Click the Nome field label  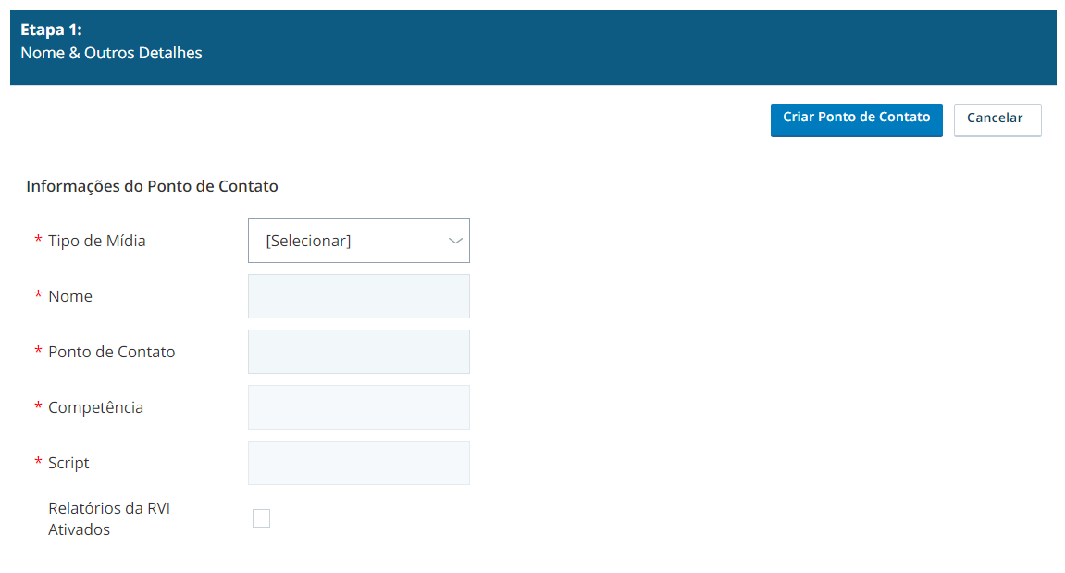click(x=70, y=296)
